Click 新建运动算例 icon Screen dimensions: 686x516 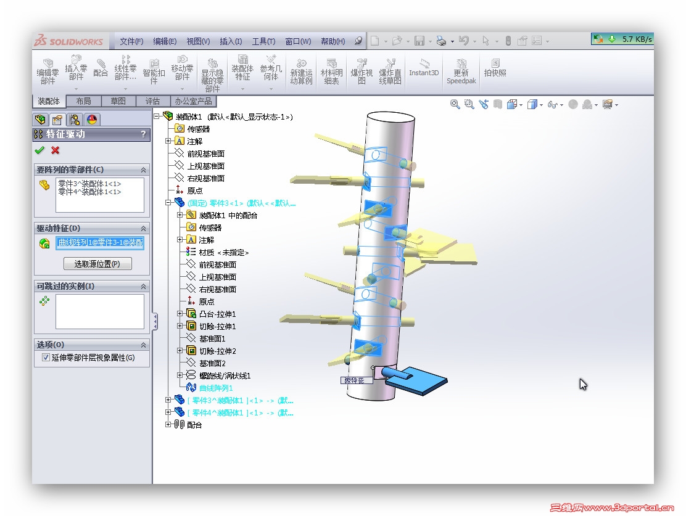tap(302, 72)
